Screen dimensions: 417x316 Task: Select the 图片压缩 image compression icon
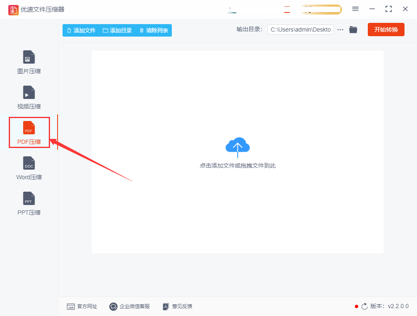(29, 57)
